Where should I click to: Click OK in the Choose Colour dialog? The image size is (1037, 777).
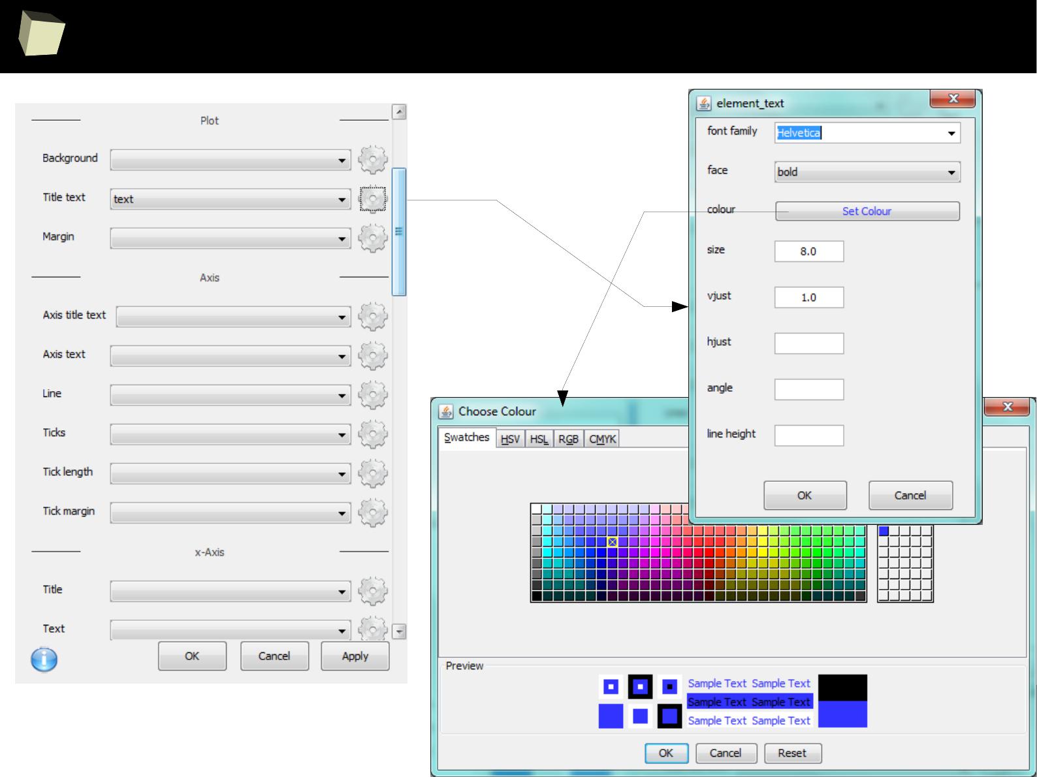coord(666,753)
